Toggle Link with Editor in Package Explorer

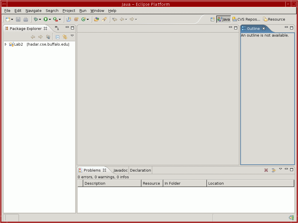65,37
